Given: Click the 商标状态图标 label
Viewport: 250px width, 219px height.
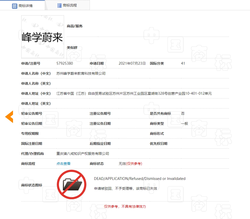Looking at the screenshot, I should (x=32, y=185).
